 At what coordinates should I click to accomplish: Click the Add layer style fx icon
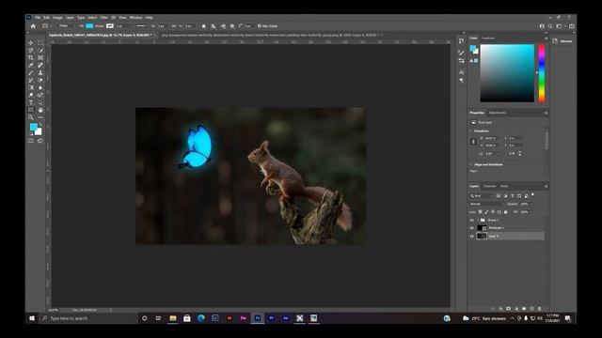pyautogui.click(x=500, y=309)
